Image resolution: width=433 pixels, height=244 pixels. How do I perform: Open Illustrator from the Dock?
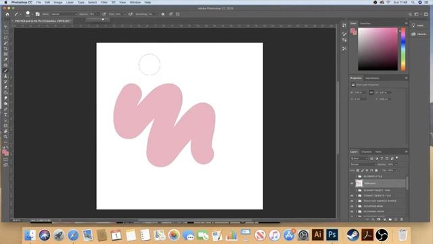317,235
